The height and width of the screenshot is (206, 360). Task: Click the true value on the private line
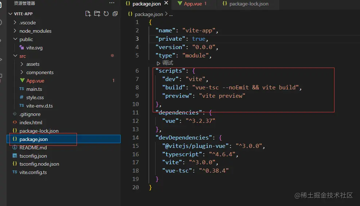point(199,39)
